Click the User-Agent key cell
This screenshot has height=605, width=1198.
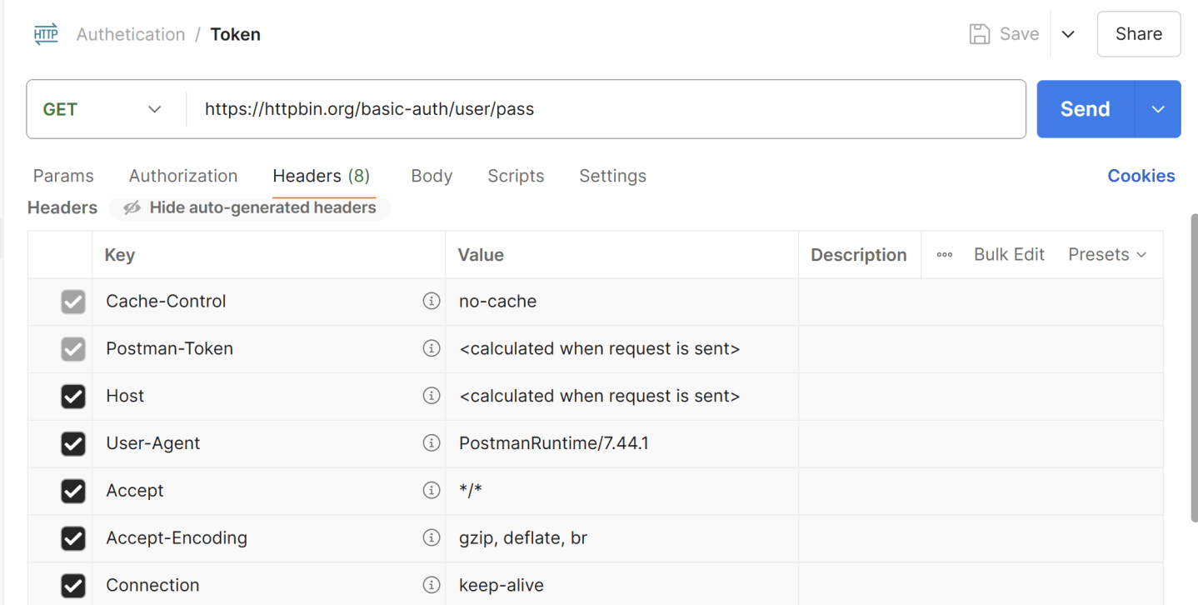(269, 444)
